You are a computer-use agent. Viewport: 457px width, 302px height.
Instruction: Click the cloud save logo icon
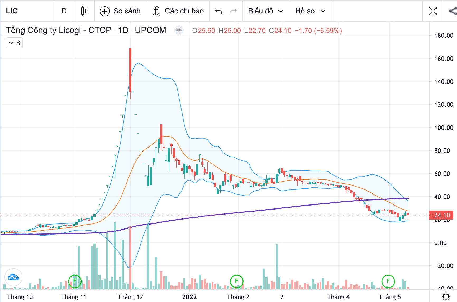pyautogui.click(x=13, y=277)
